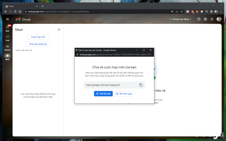Open the Chrome three-dot menu
This screenshot has height=141, width=226.
(221, 12)
